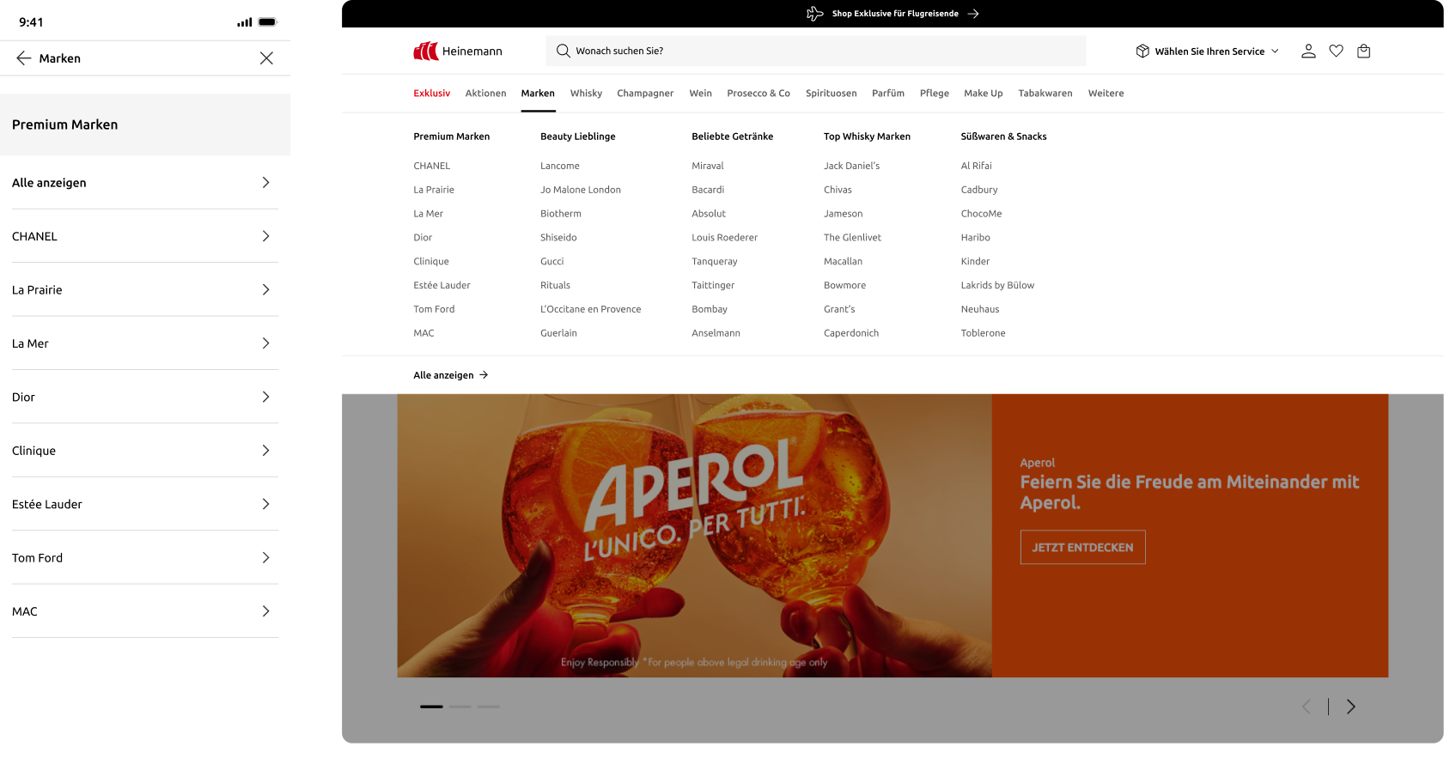Open Haribo brand link
This screenshot has width=1444, height=783.
tap(975, 238)
